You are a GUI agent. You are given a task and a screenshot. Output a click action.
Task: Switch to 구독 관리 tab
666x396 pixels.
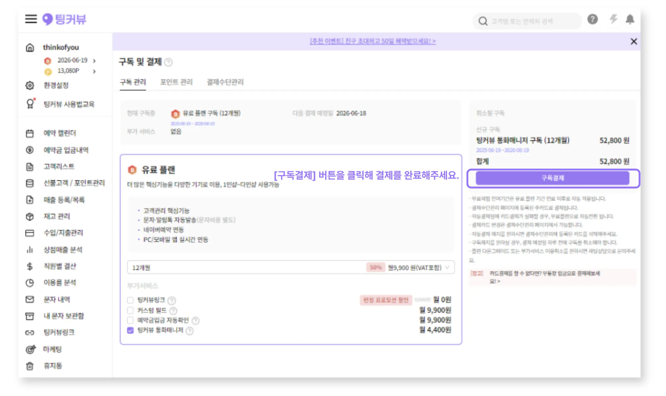[133, 82]
